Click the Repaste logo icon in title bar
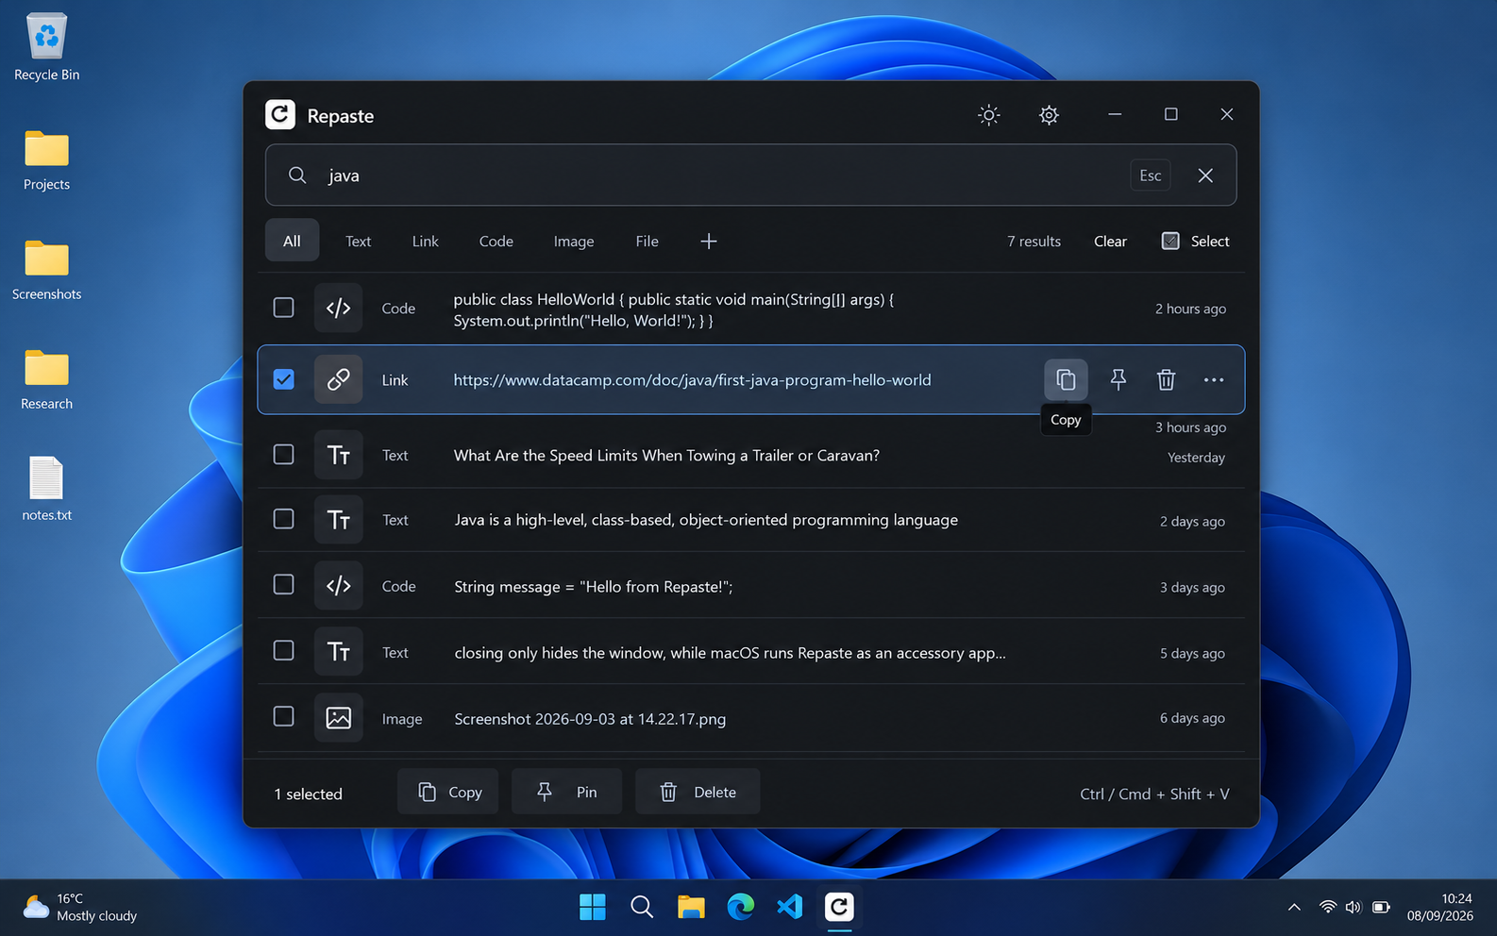1497x936 pixels. (280, 115)
